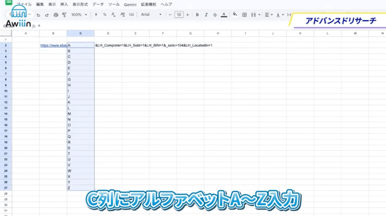Click the cell containing letter B
Image resolution: width=386 pixels, height=216 pixels.
pos(81,51)
